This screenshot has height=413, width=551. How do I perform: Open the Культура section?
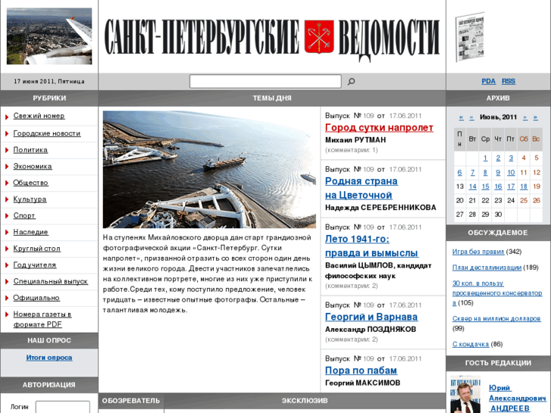(x=30, y=199)
